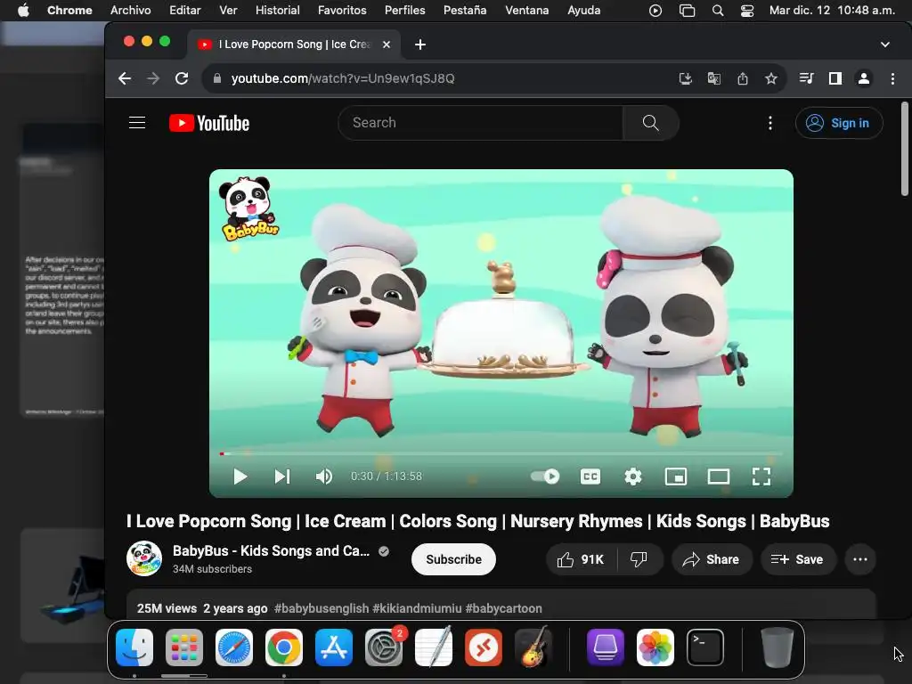This screenshot has width=912, height=684.
Task: Close the I Love Popcorn Song tab
Action: (387, 45)
